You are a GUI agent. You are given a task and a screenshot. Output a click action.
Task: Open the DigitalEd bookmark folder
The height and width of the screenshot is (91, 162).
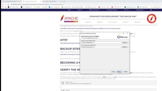coord(45,7)
